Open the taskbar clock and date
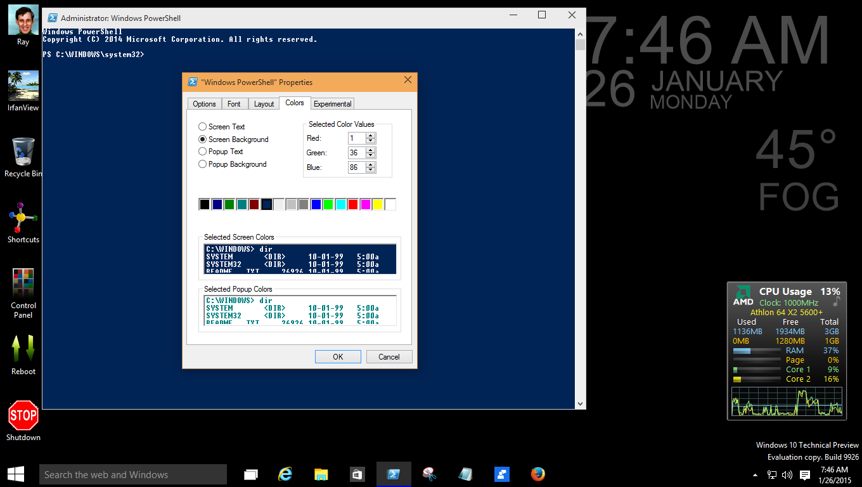This screenshot has width=862, height=487. [834, 475]
